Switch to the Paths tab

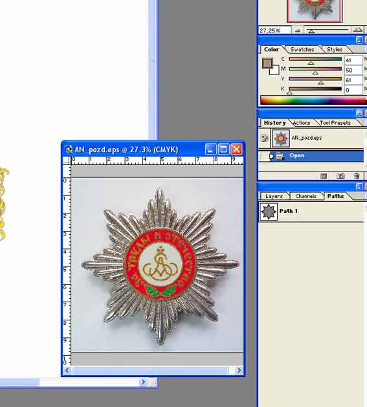point(335,196)
